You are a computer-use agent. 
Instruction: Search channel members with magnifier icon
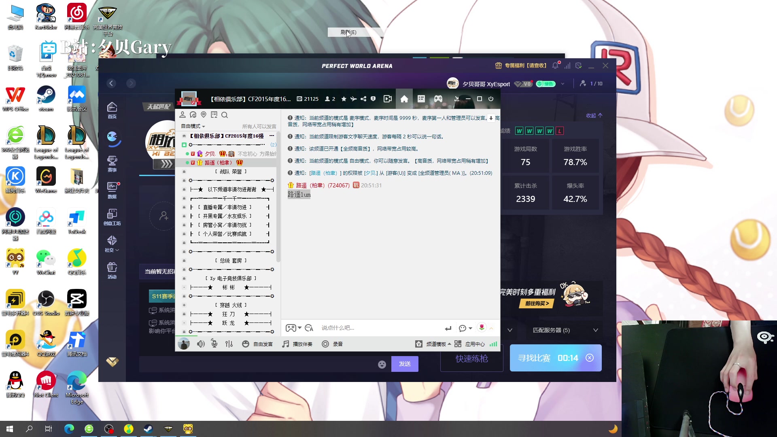[x=225, y=115]
